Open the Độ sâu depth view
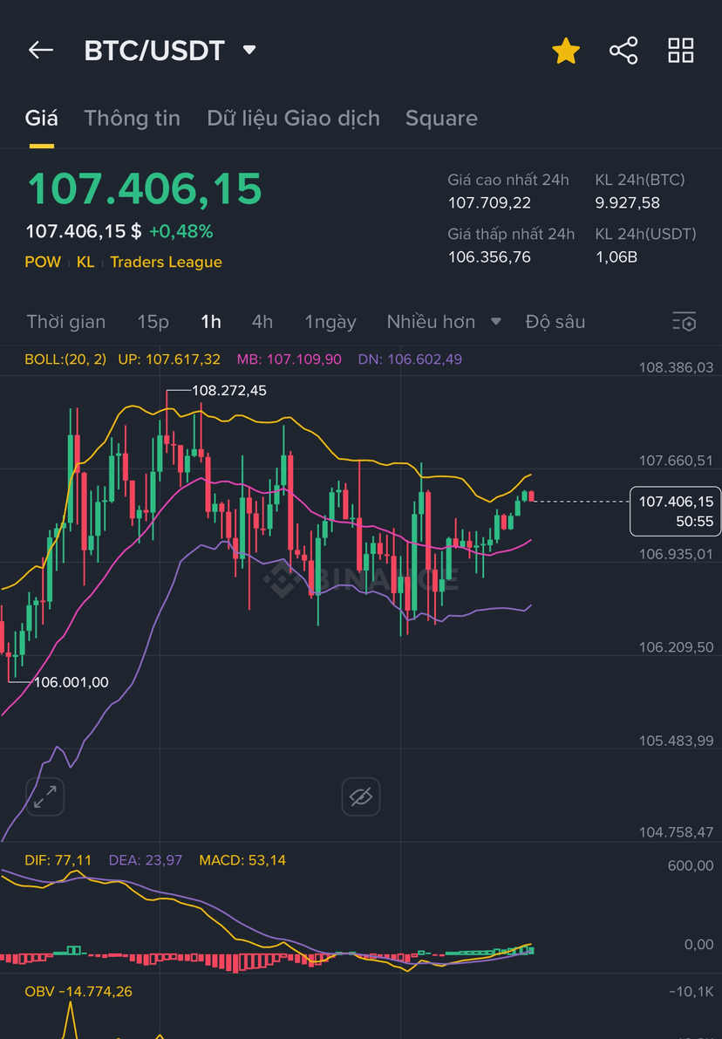Screen dimensions: 722x1039 (555, 321)
